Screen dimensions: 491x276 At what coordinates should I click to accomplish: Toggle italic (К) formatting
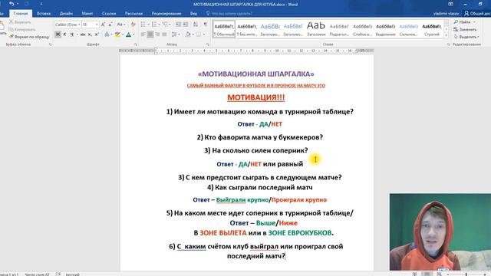64,34
